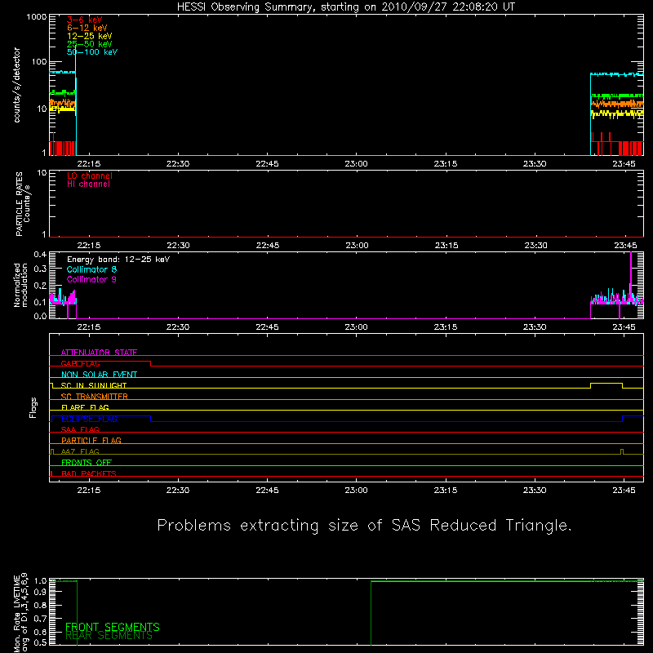Image resolution: width=653 pixels, height=653 pixels.
Task: Click the 0.9 value on livetime axis
Action: click(40, 593)
